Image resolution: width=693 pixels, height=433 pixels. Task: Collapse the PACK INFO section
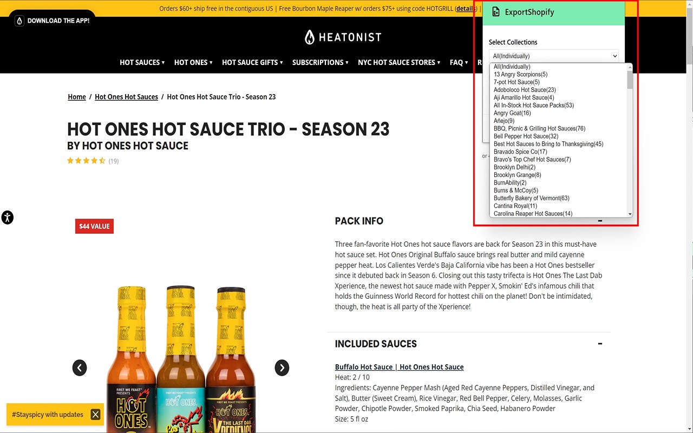(x=600, y=221)
